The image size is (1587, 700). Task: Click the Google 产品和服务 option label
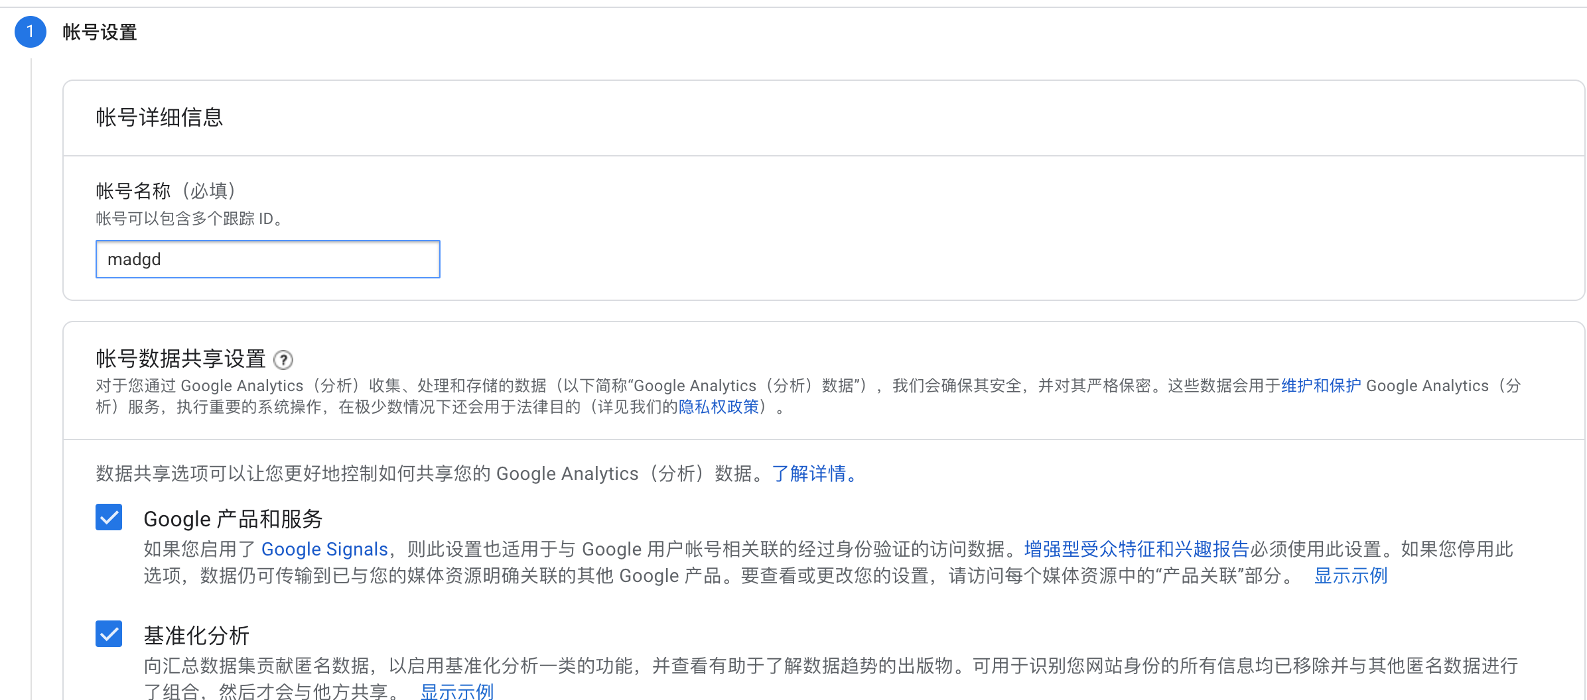click(x=233, y=519)
